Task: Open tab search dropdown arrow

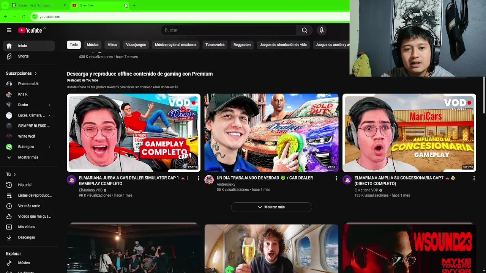Action: pyautogui.click(x=5, y=5)
